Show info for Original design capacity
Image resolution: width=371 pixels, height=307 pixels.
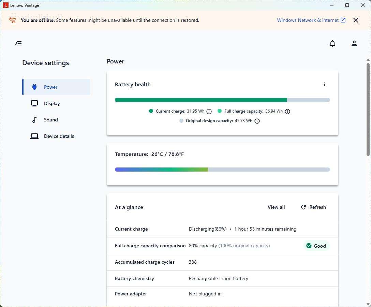coord(257,121)
